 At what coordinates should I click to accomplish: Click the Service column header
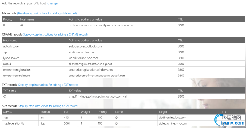pyautogui.click(x=8, y=112)
